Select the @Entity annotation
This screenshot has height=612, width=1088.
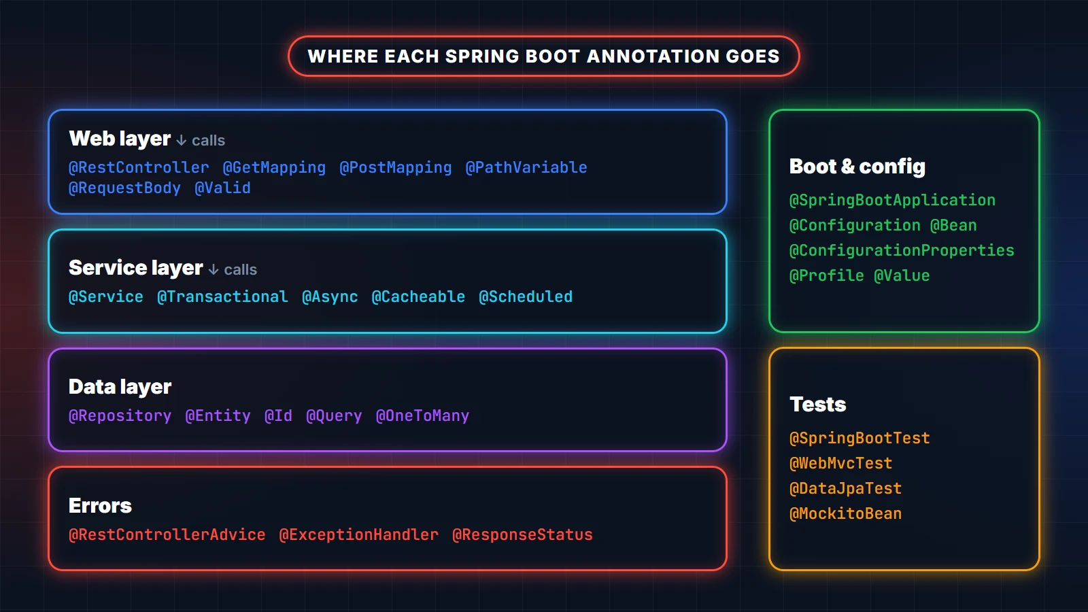click(218, 415)
